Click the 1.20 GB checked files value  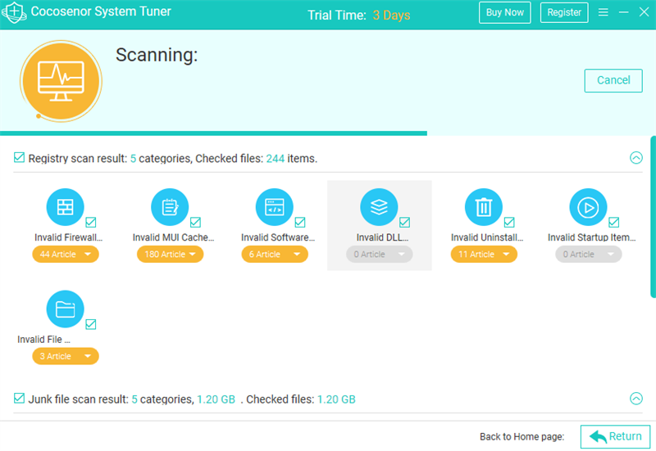(x=336, y=399)
